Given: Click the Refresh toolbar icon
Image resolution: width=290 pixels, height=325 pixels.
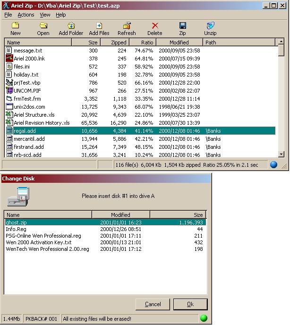Looking at the screenshot, I should (127, 26).
